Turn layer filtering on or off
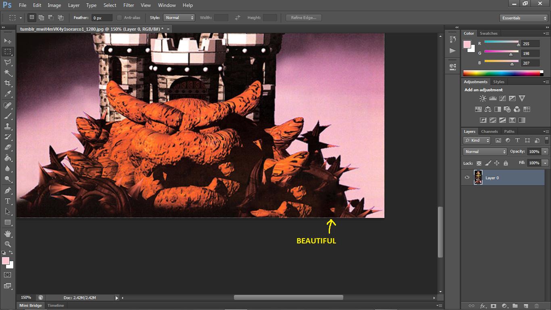Viewport: 551px width, 310px height. pos(547,140)
